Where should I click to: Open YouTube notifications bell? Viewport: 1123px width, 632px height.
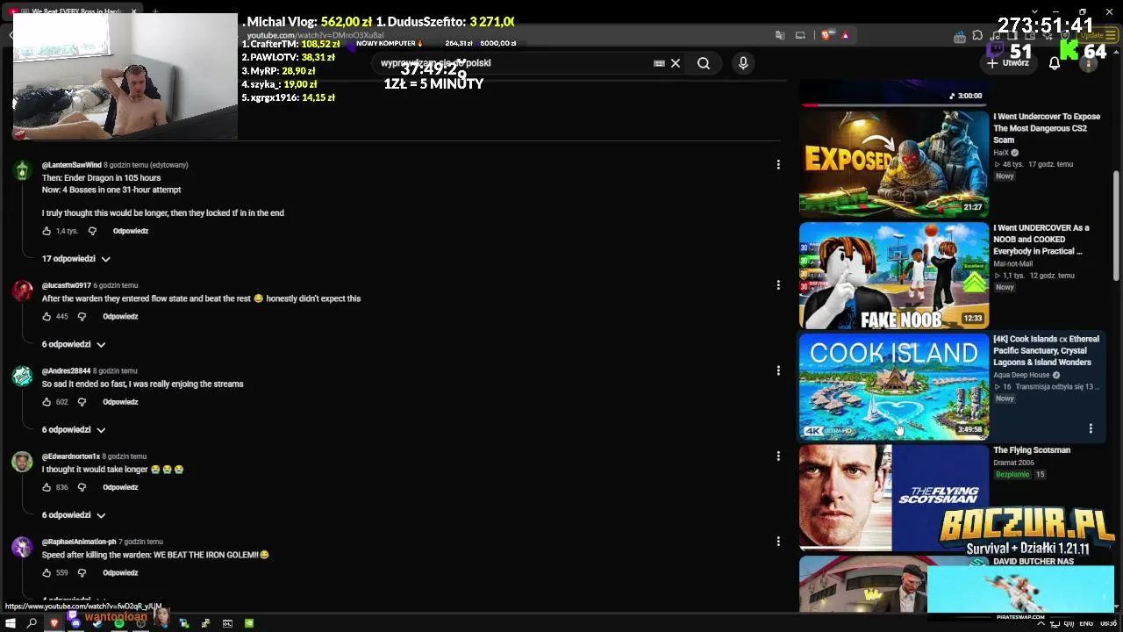[x=1055, y=63]
